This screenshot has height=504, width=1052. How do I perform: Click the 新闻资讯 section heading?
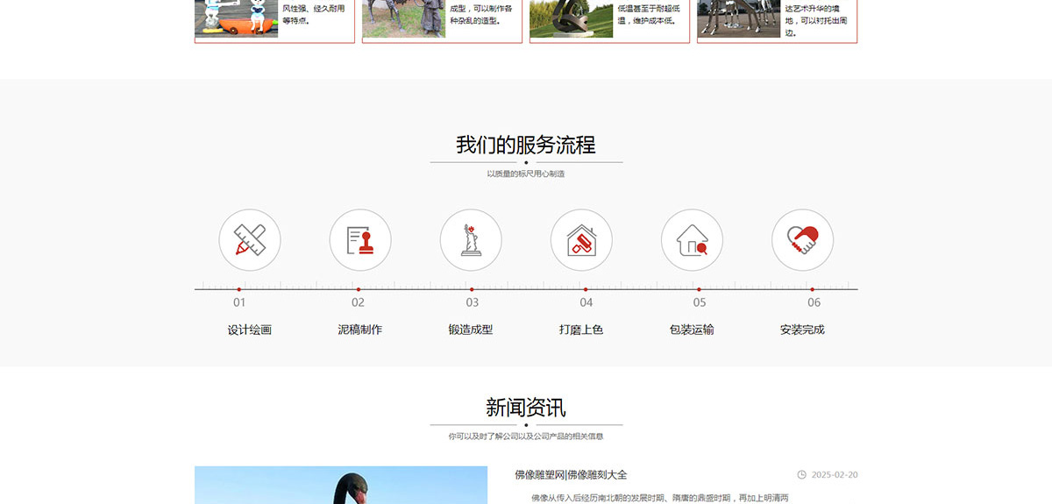[526, 408]
